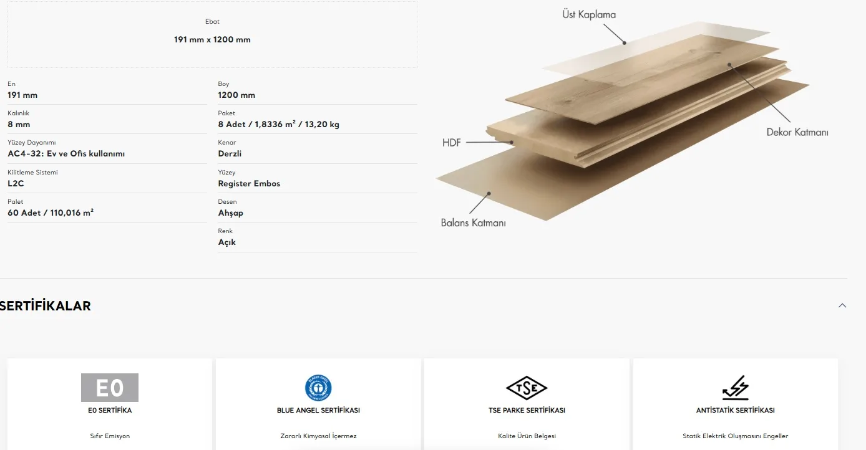Click AC4-32: Ev ve Ofis kullanımı
The width and height of the screenshot is (866, 450).
coord(66,154)
